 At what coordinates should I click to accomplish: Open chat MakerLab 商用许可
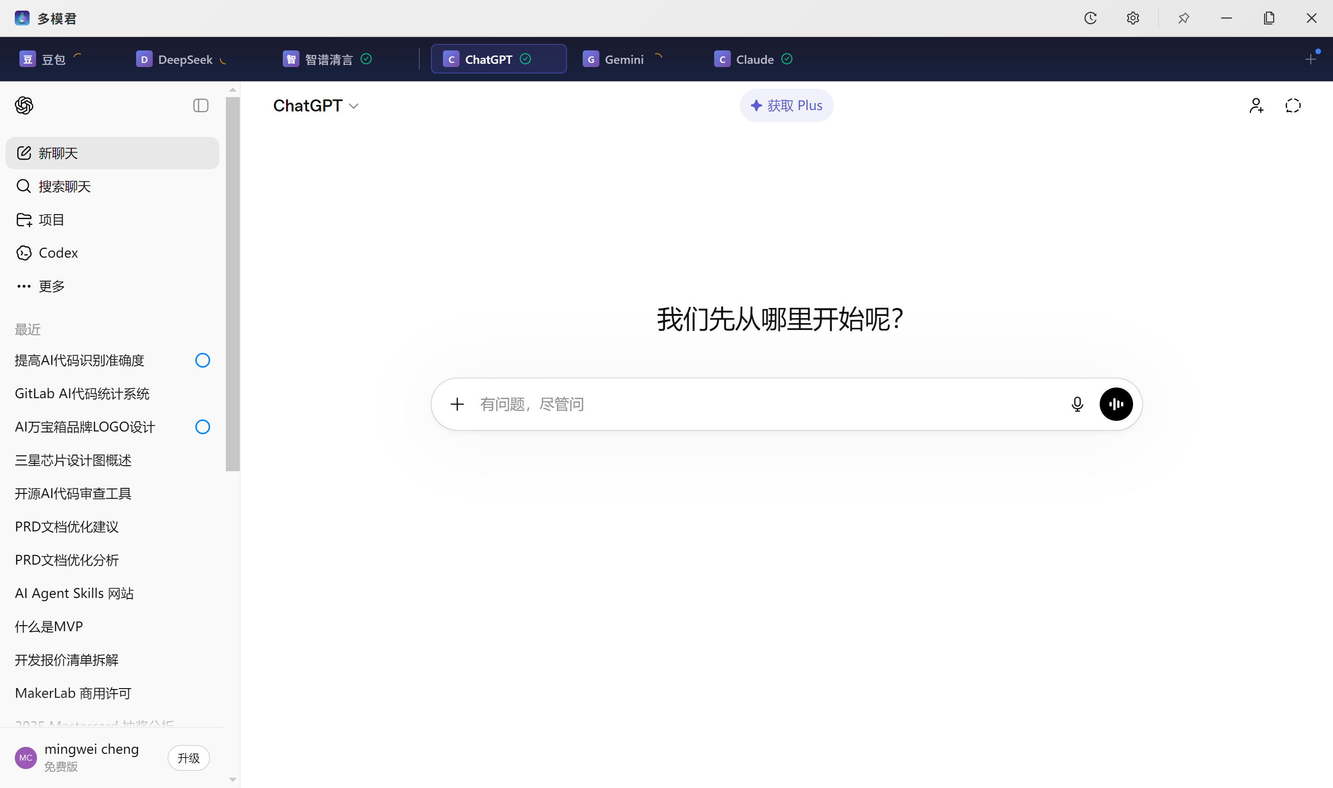[x=112, y=693]
